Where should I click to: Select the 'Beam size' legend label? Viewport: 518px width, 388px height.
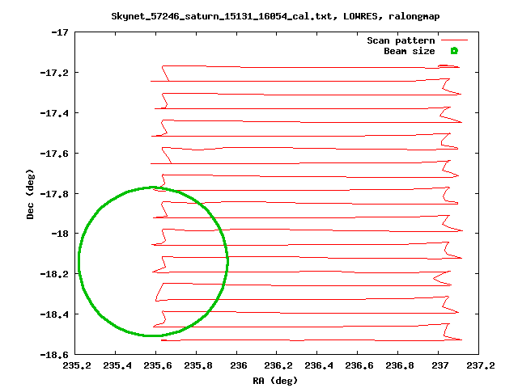(410, 51)
